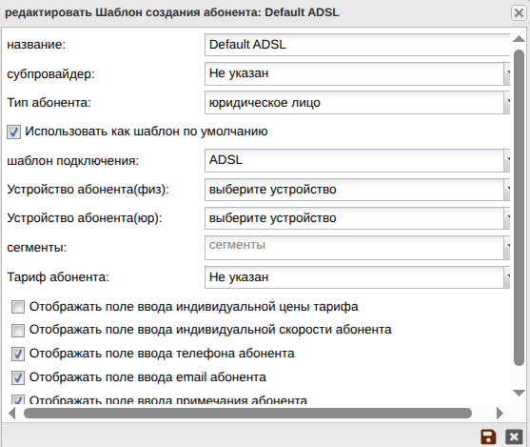This screenshot has height=447, width=530.
Task: Click the scroll up arrow of vertical scrollbar
Action: pos(519,39)
